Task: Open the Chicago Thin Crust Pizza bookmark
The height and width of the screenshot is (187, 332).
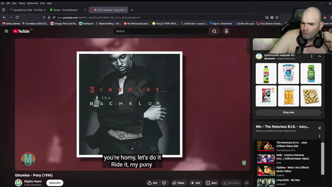Action: click(x=64, y=23)
